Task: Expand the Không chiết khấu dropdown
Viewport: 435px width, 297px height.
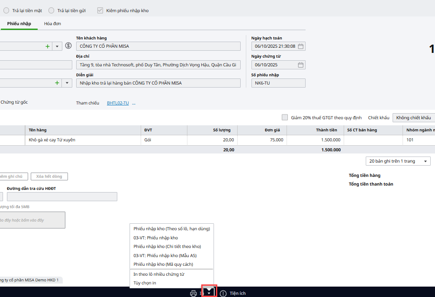Action: tap(414, 118)
